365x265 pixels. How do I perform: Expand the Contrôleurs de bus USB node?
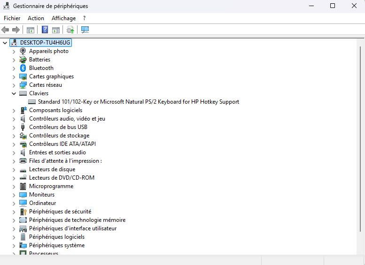[x=14, y=127]
